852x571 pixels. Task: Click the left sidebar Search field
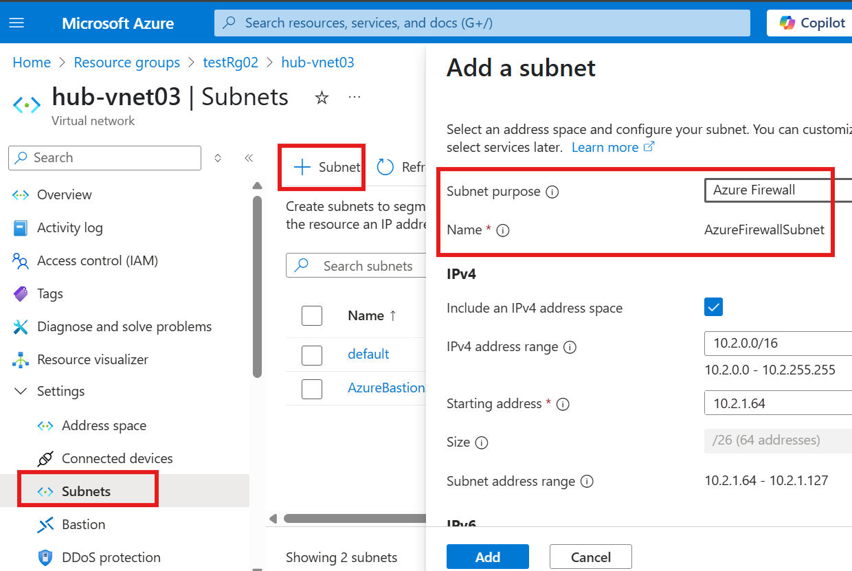(105, 157)
